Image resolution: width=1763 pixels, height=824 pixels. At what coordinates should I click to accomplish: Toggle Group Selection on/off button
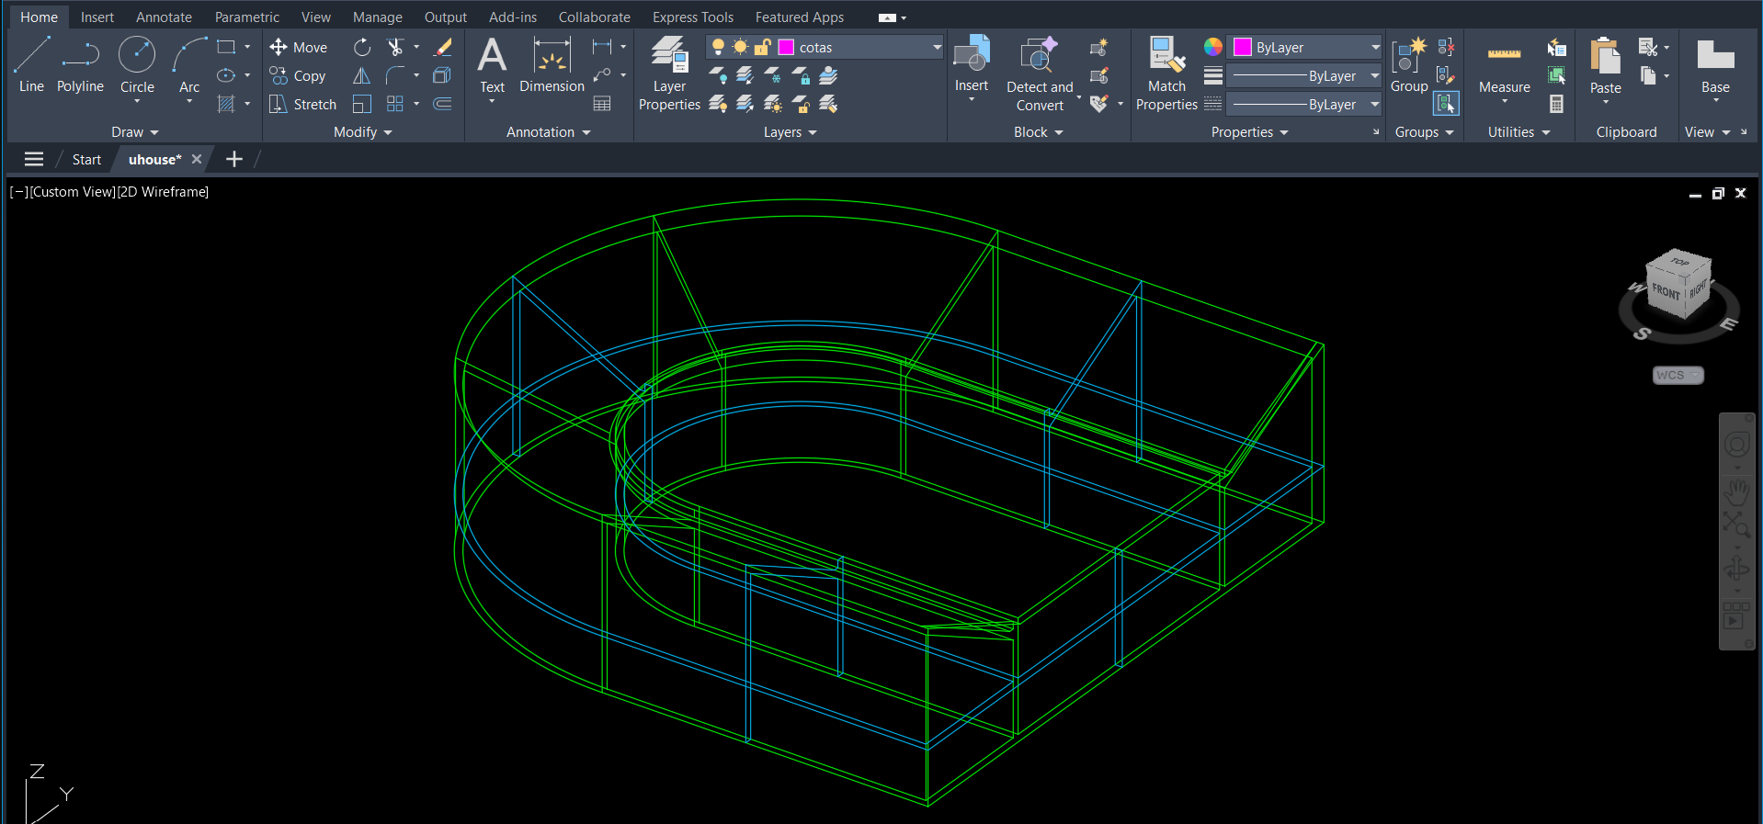pos(1446,105)
